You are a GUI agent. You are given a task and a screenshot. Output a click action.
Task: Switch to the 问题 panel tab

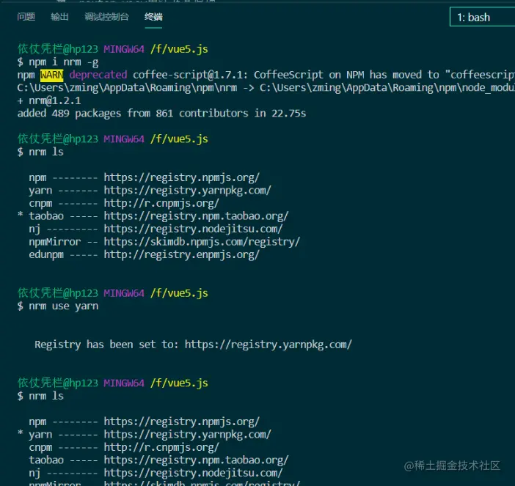coord(26,17)
